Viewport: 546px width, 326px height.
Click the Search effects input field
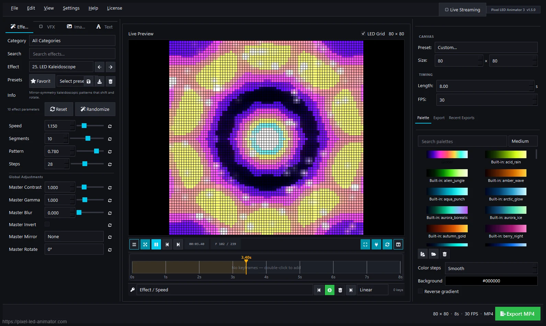72,54
